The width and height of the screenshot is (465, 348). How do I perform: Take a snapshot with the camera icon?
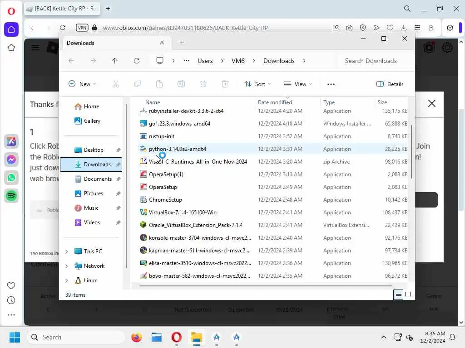click(349, 28)
